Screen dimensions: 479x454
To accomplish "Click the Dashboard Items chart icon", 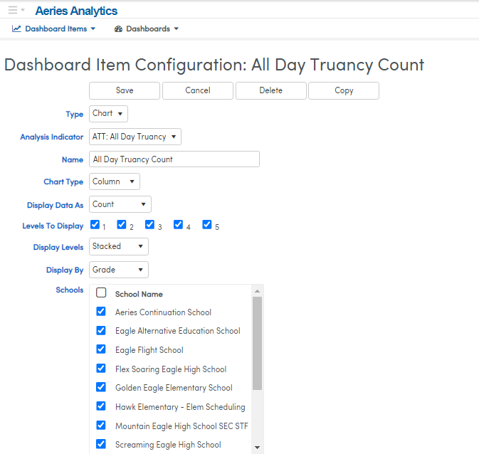I will pos(16,28).
